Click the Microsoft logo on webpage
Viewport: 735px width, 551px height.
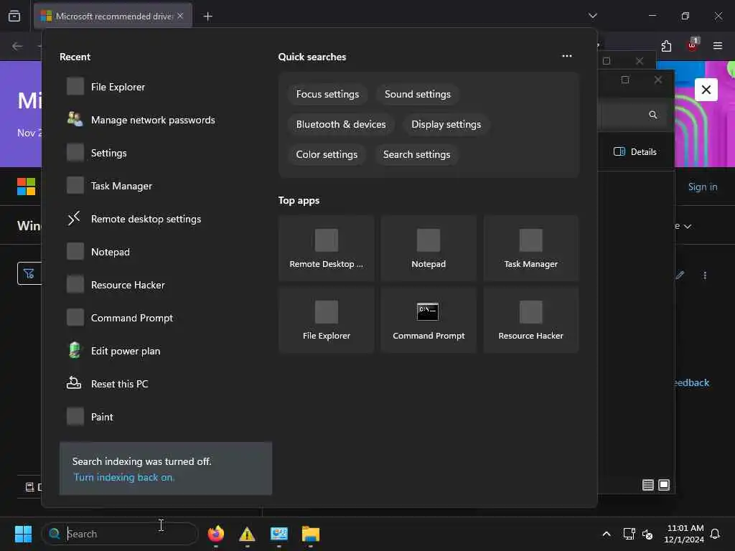point(27,187)
